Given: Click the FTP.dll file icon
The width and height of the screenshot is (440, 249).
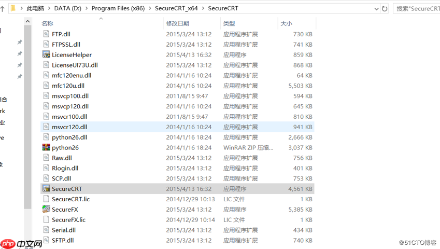Looking at the screenshot, I should [x=46, y=34].
